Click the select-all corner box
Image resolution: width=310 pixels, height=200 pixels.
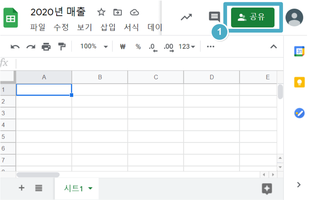click(8, 77)
